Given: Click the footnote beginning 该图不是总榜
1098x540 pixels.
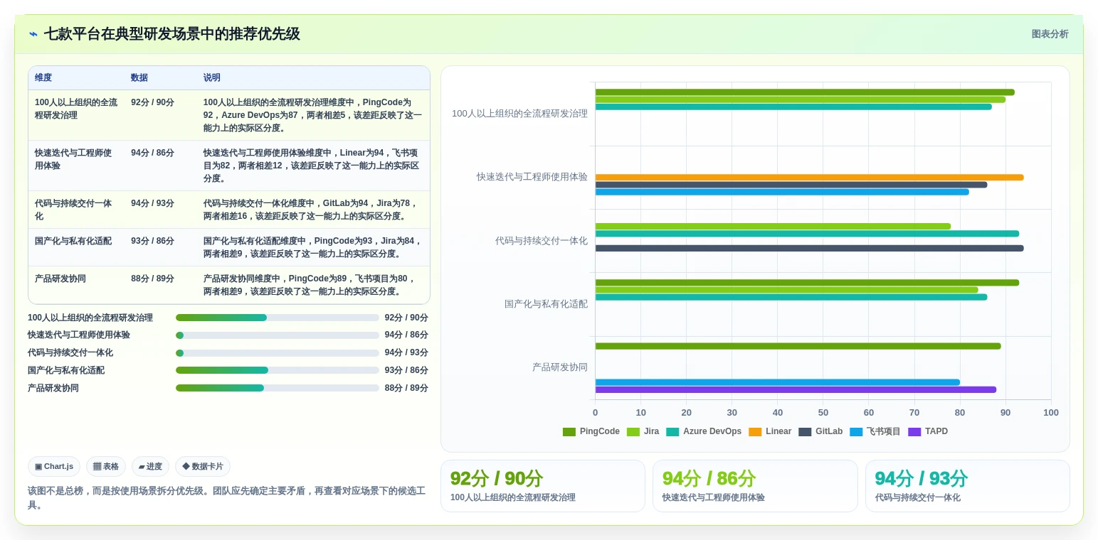Looking at the screenshot, I should [226, 498].
